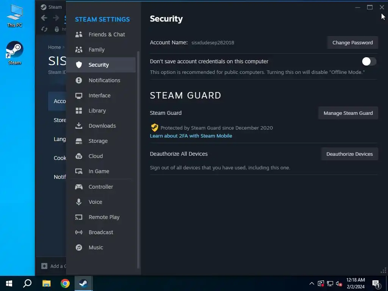
Task: Select the Music note icon
Action: (x=79, y=247)
